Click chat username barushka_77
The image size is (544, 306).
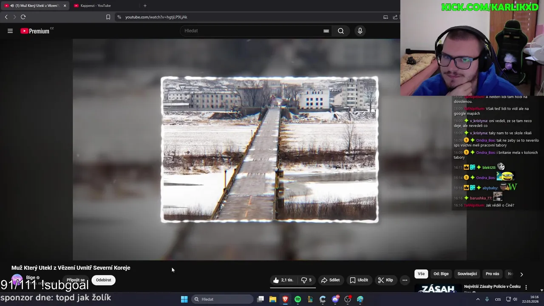tap(481, 198)
